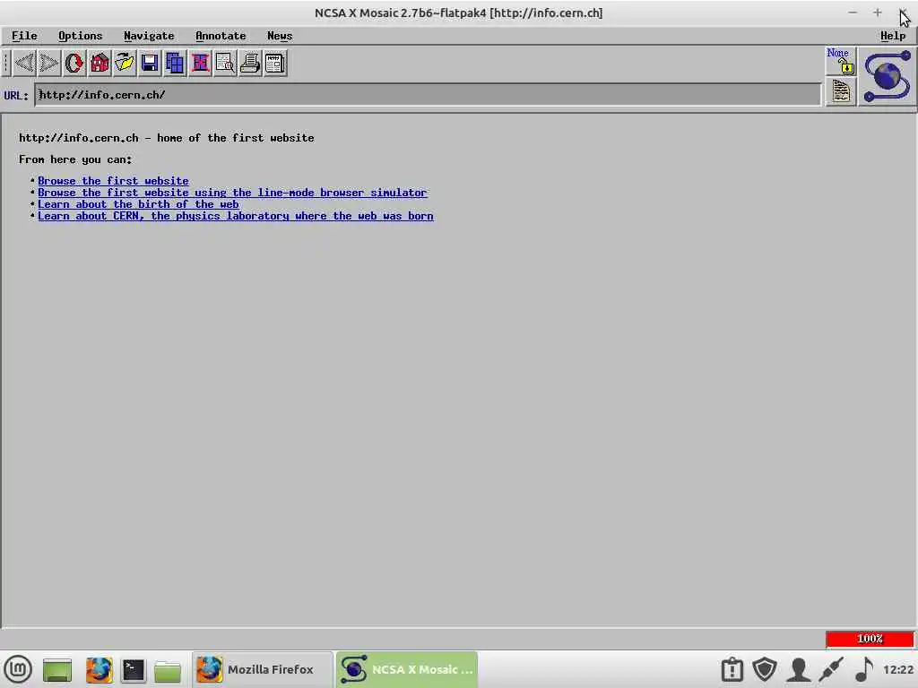Go to the Home document
The height and width of the screenshot is (688, 918).
[100, 63]
